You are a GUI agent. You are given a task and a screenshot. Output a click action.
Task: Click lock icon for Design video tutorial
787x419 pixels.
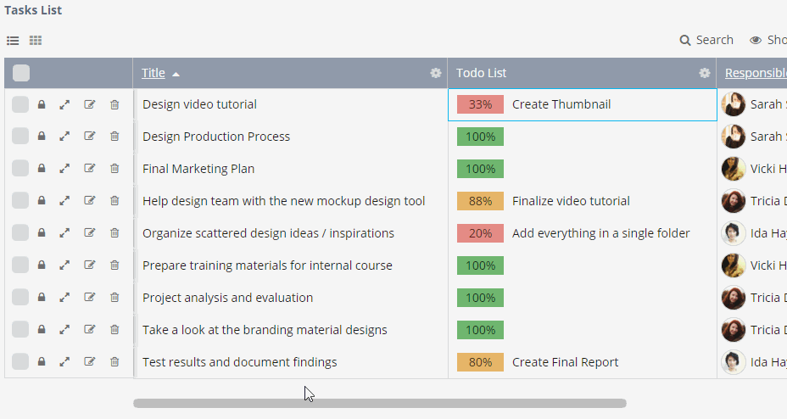pyautogui.click(x=42, y=104)
